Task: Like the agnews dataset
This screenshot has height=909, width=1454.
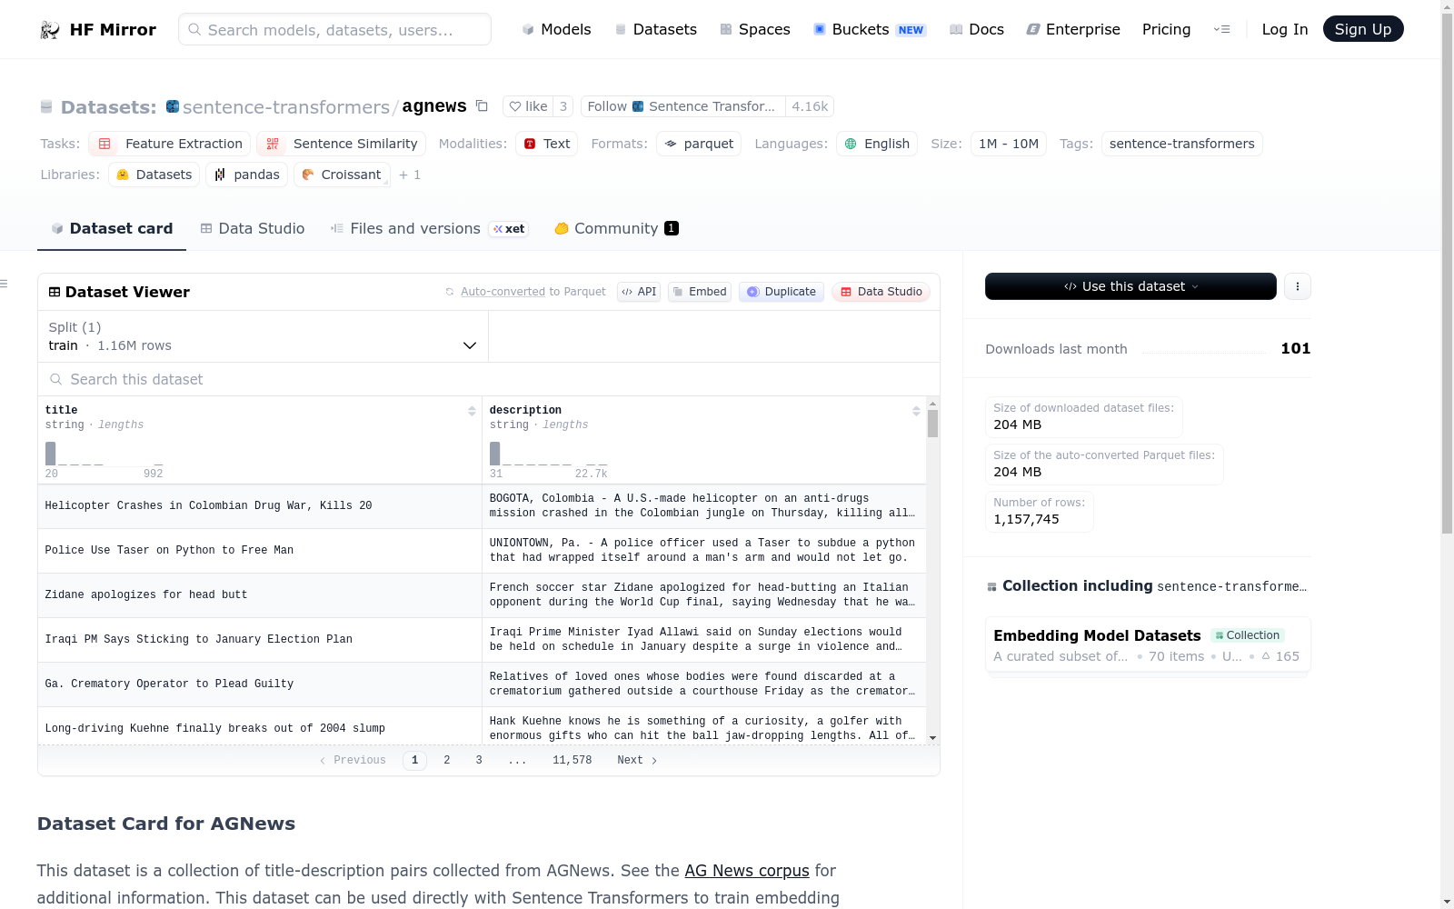Action: point(528,106)
